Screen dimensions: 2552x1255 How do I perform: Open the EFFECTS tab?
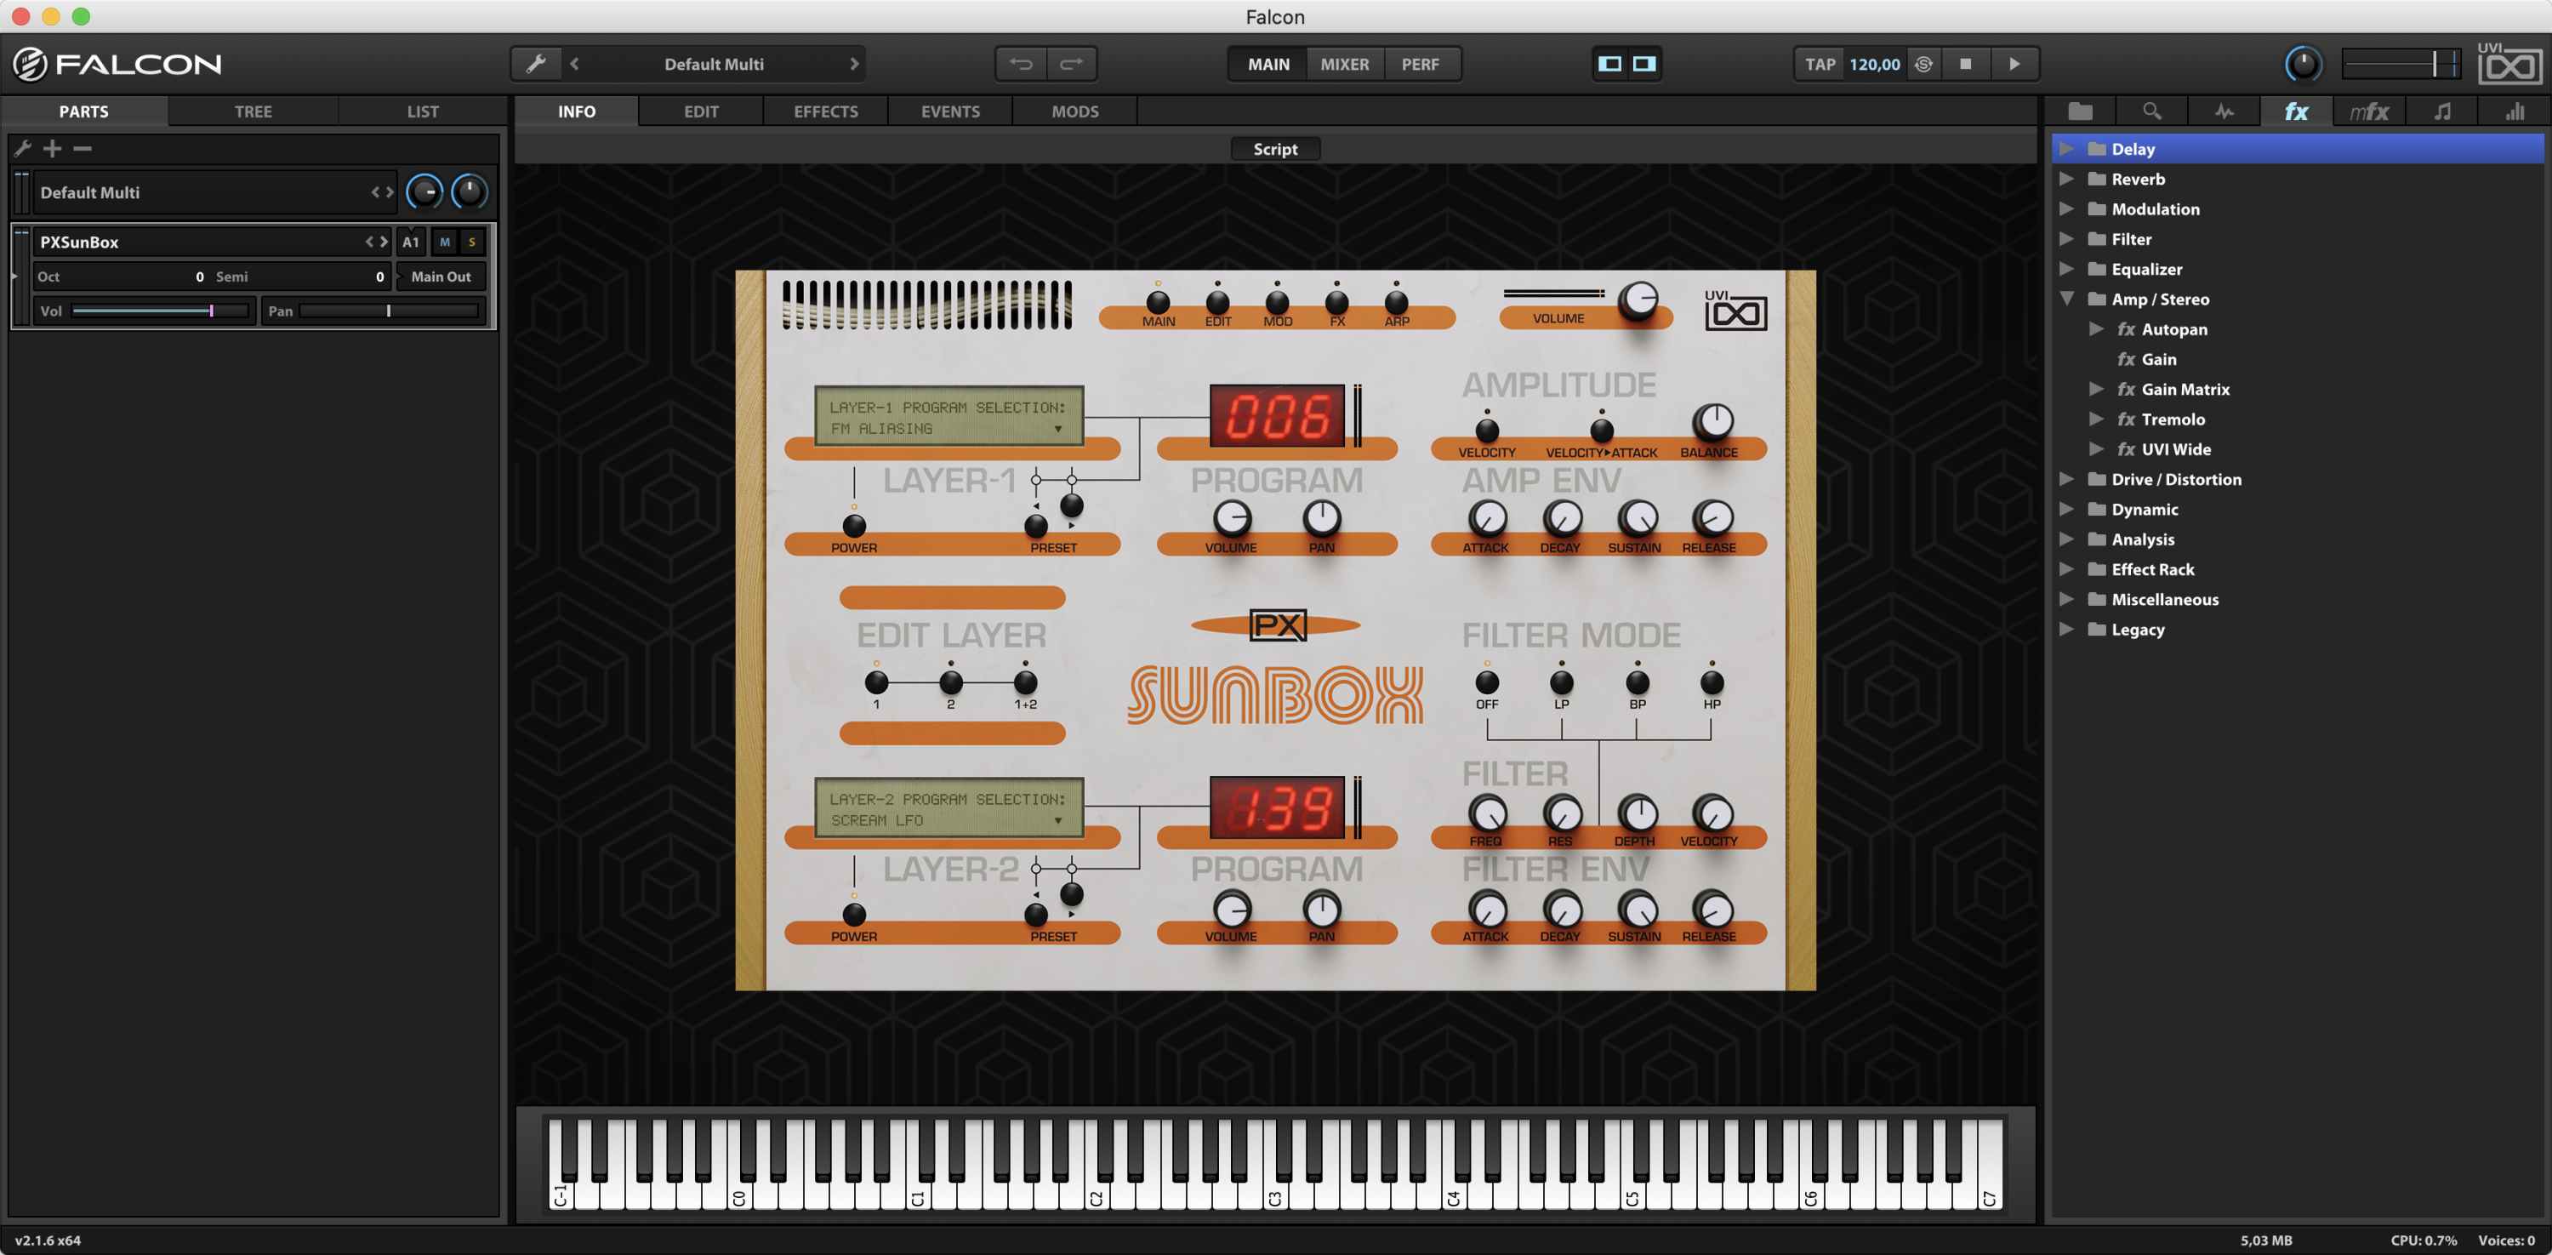(825, 111)
